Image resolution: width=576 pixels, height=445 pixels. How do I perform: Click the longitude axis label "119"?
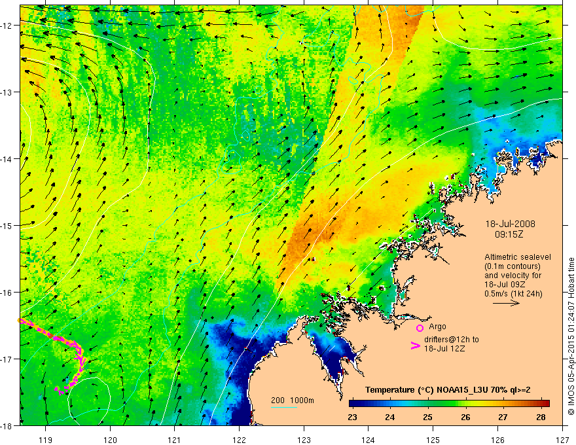pos(46,440)
